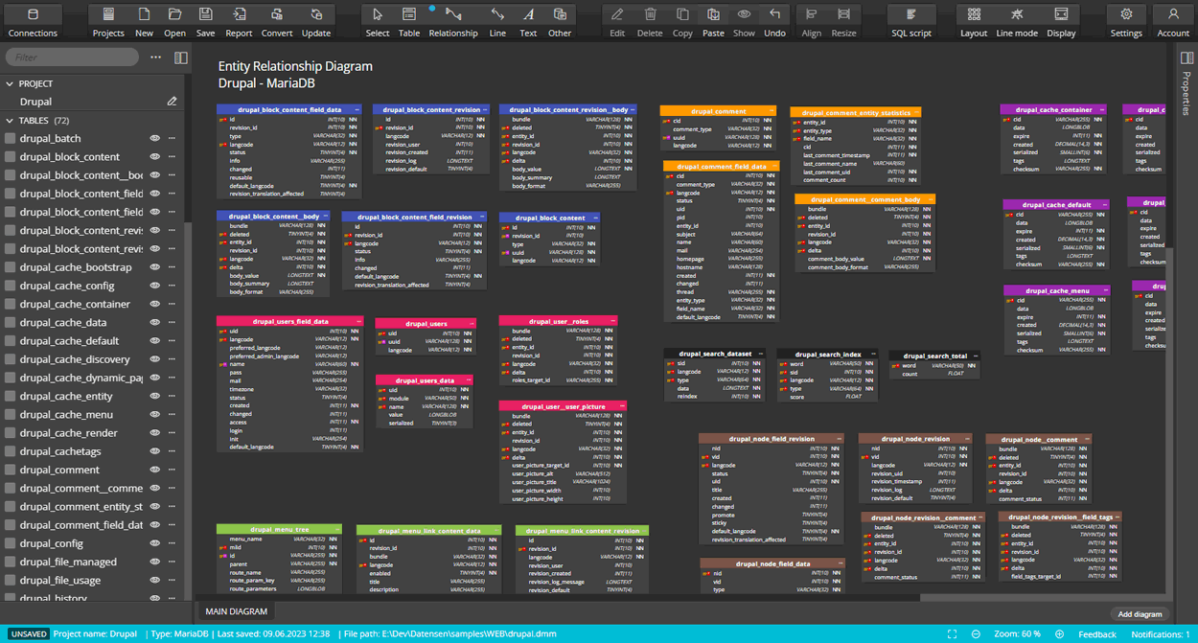
Task: Activate the Select tool
Action: click(378, 22)
